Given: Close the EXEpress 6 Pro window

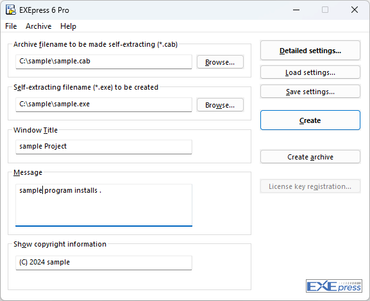Looking at the screenshot, I should [355, 10].
